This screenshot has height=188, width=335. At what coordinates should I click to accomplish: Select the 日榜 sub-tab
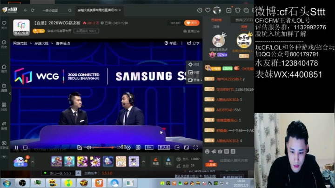pyautogui.click(x=216, y=27)
